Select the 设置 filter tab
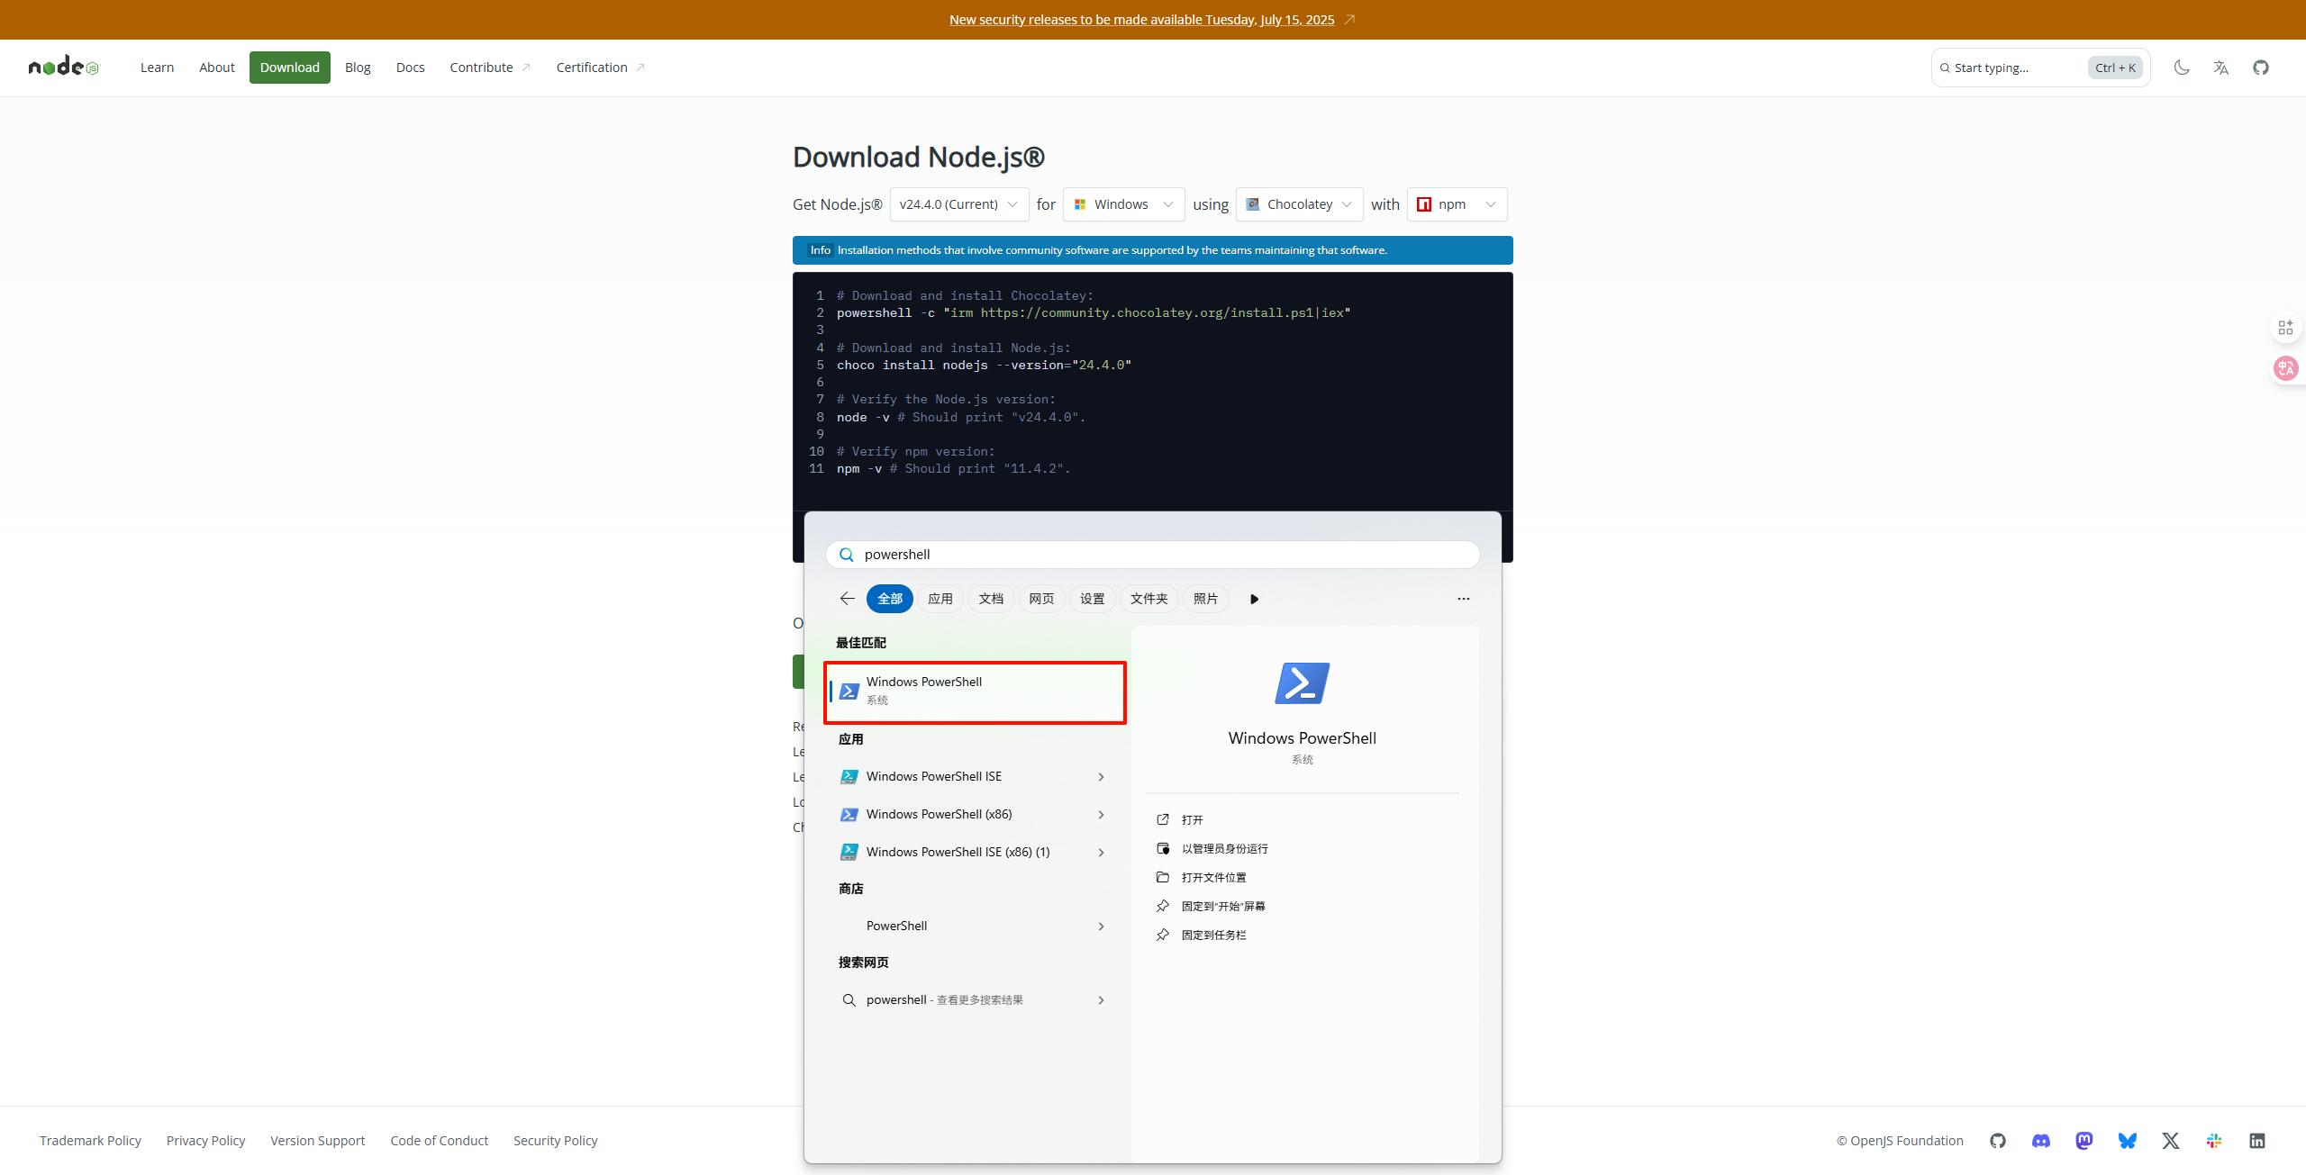This screenshot has width=2306, height=1175. 1092,599
